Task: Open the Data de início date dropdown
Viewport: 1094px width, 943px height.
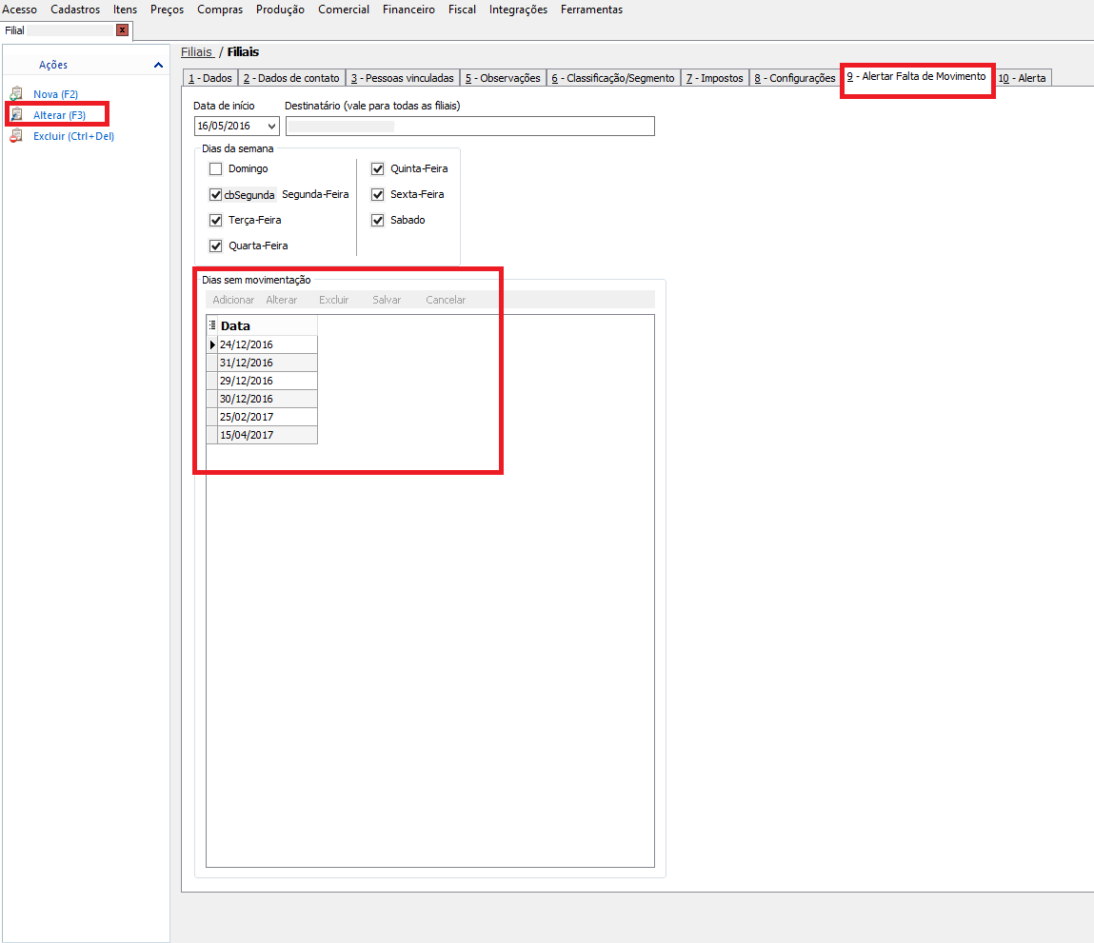Action: point(271,127)
